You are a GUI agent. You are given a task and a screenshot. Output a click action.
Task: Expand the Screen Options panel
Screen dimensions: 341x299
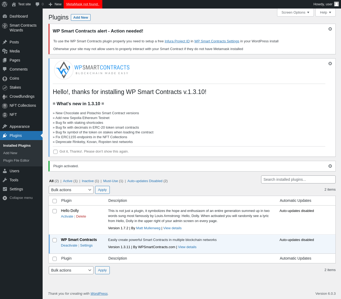pyautogui.click(x=295, y=12)
